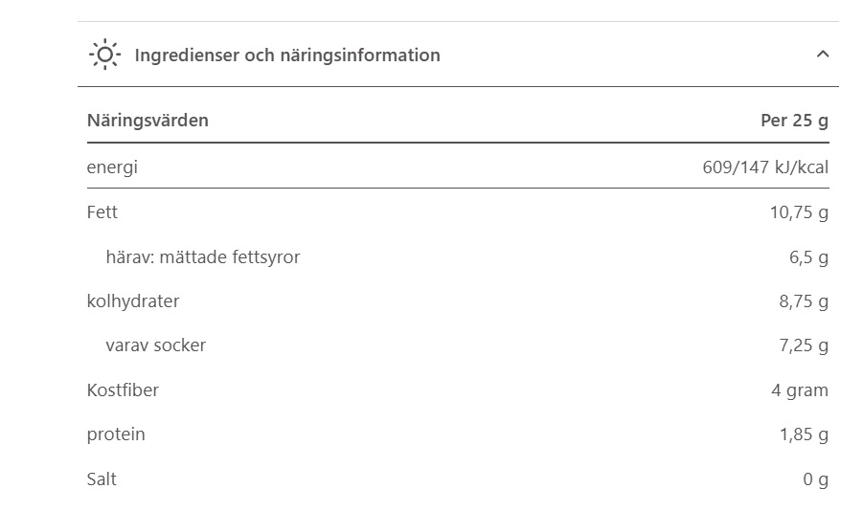This screenshot has height=512, width=863.
Task: Select the 'Salt' row label
Action: coord(102,479)
